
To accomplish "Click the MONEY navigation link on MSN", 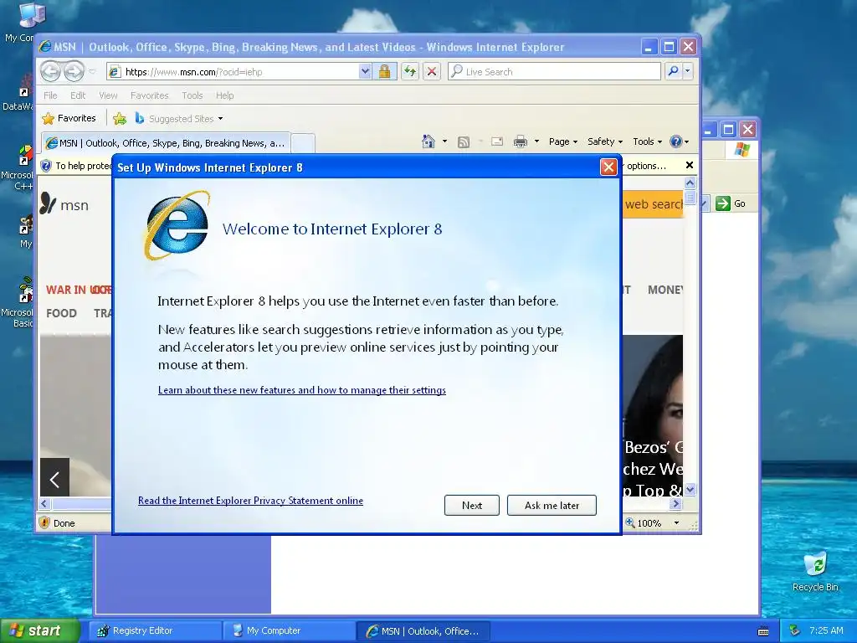I will (665, 290).
